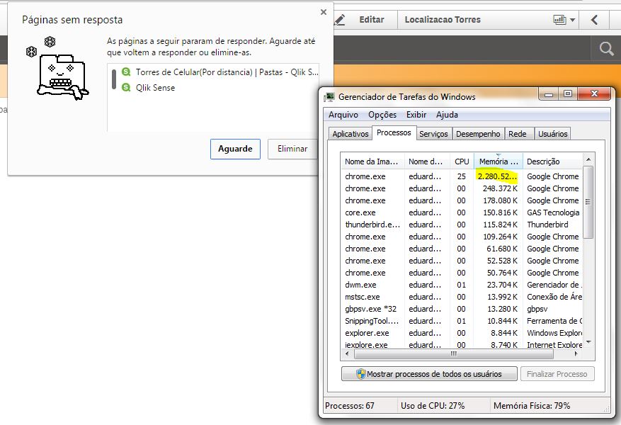Viewport: 621px width, 425px height.
Task: Switch to the Aplicativos tab
Action: coord(350,134)
